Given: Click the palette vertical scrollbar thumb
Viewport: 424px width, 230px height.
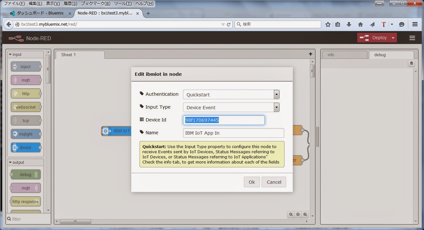Looking at the screenshot, I should point(48,69).
